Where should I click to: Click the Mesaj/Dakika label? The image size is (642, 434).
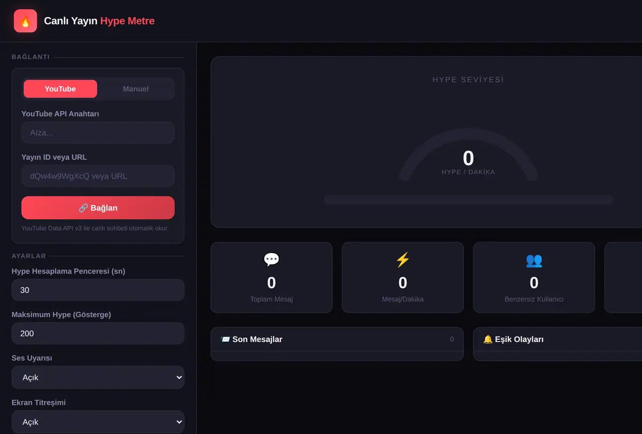click(402, 299)
